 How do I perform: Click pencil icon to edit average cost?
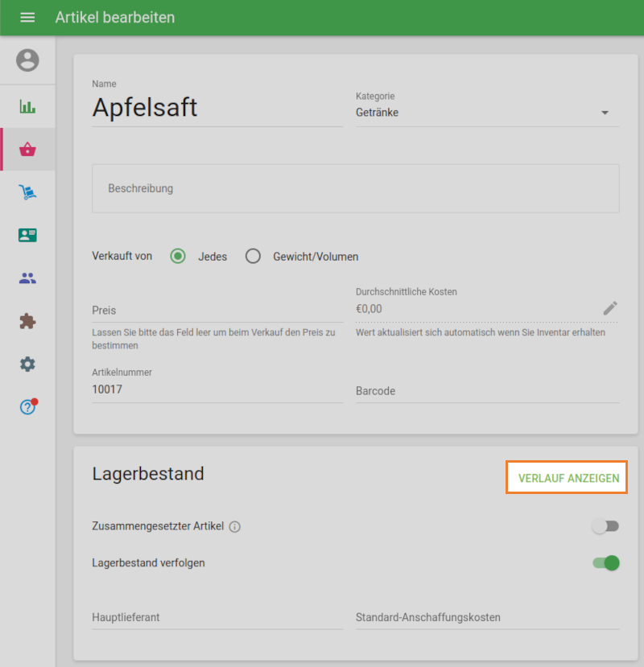[610, 308]
